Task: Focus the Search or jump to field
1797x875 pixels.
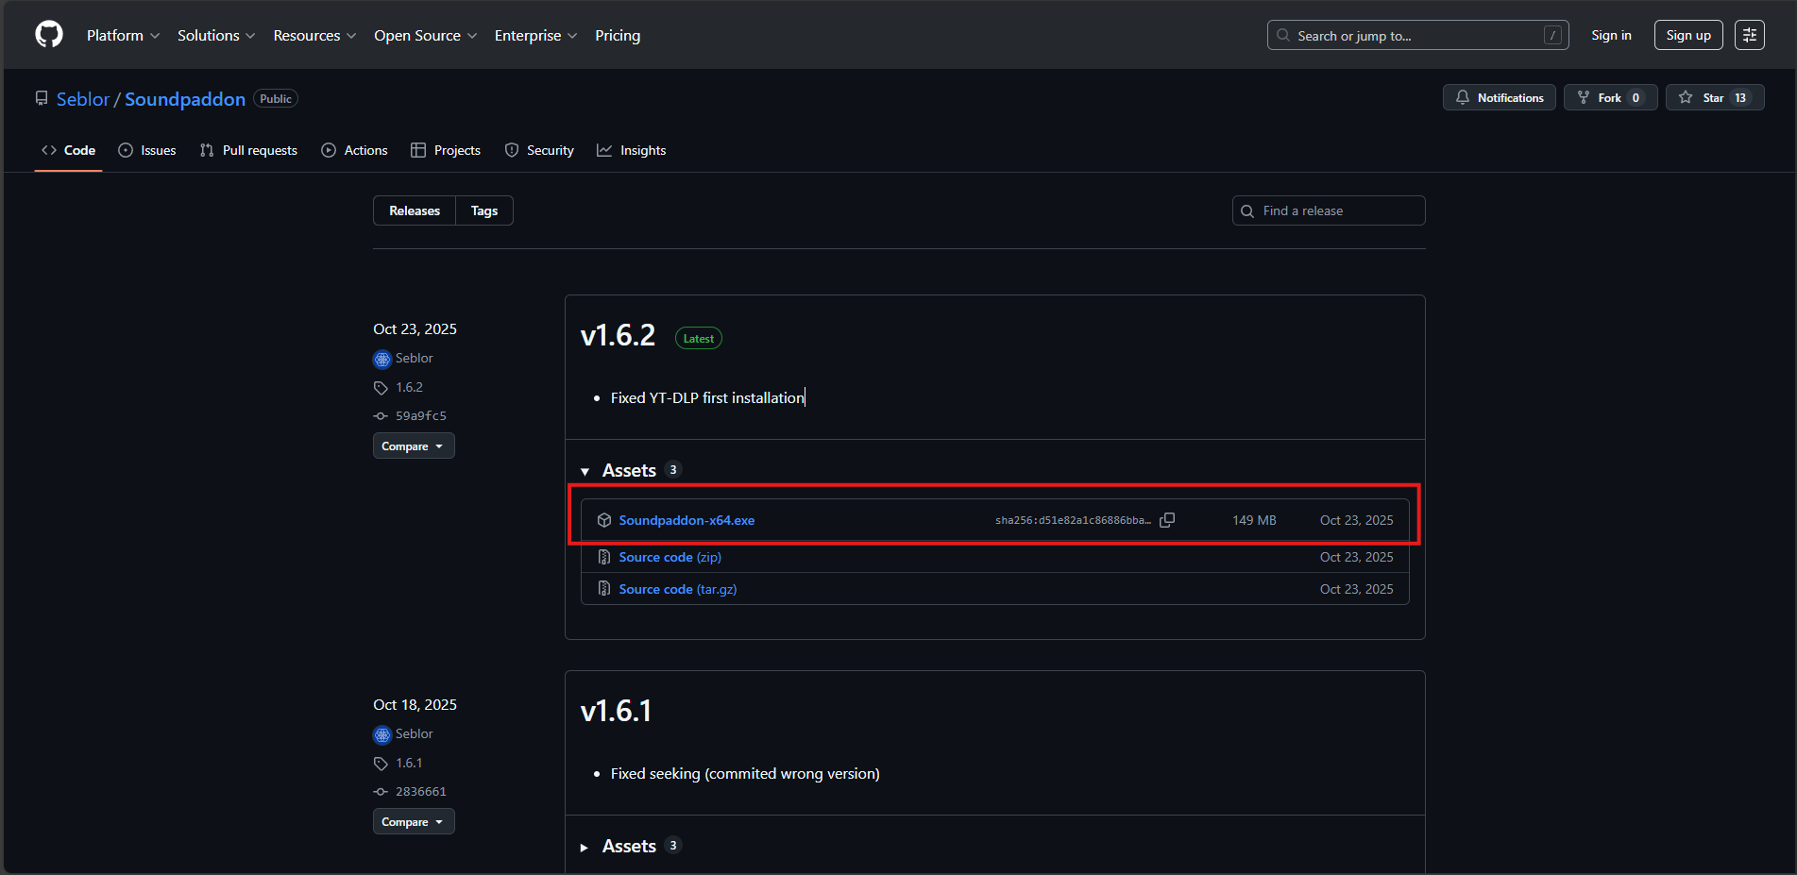Action: pyautogui.click(x=1417, y=35)
